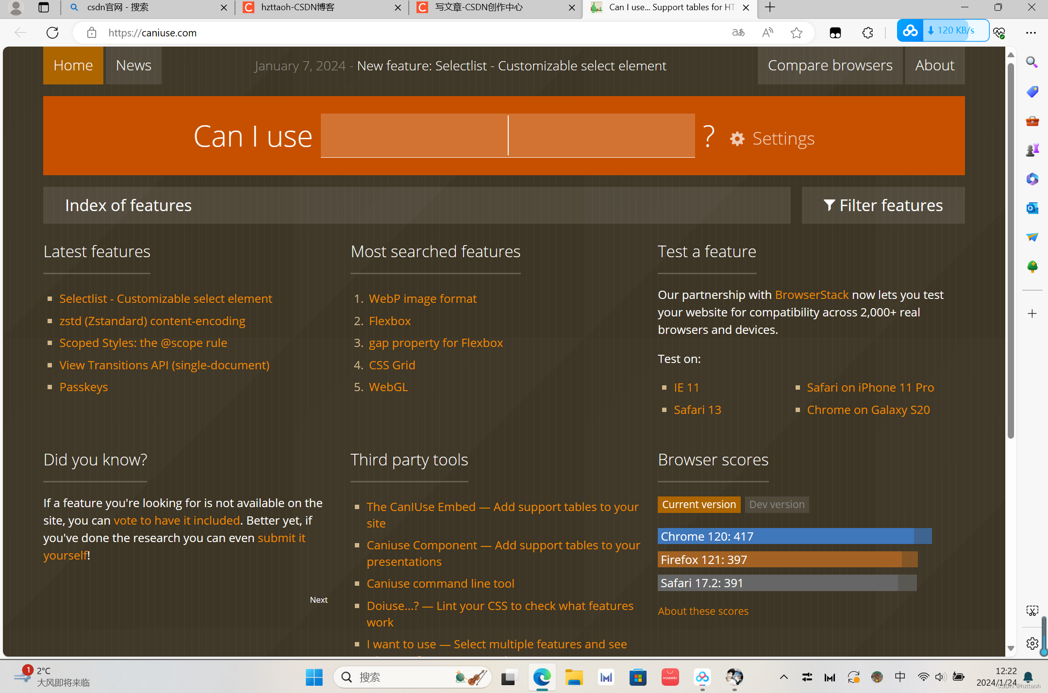This screenshot has height=693, width=1048.
Task: Open a new tab with plus icon
Action: [770, 7]
